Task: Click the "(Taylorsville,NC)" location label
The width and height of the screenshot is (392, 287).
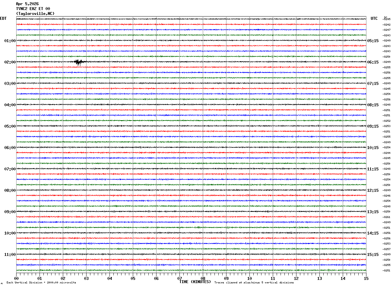Action: point(35,14)
